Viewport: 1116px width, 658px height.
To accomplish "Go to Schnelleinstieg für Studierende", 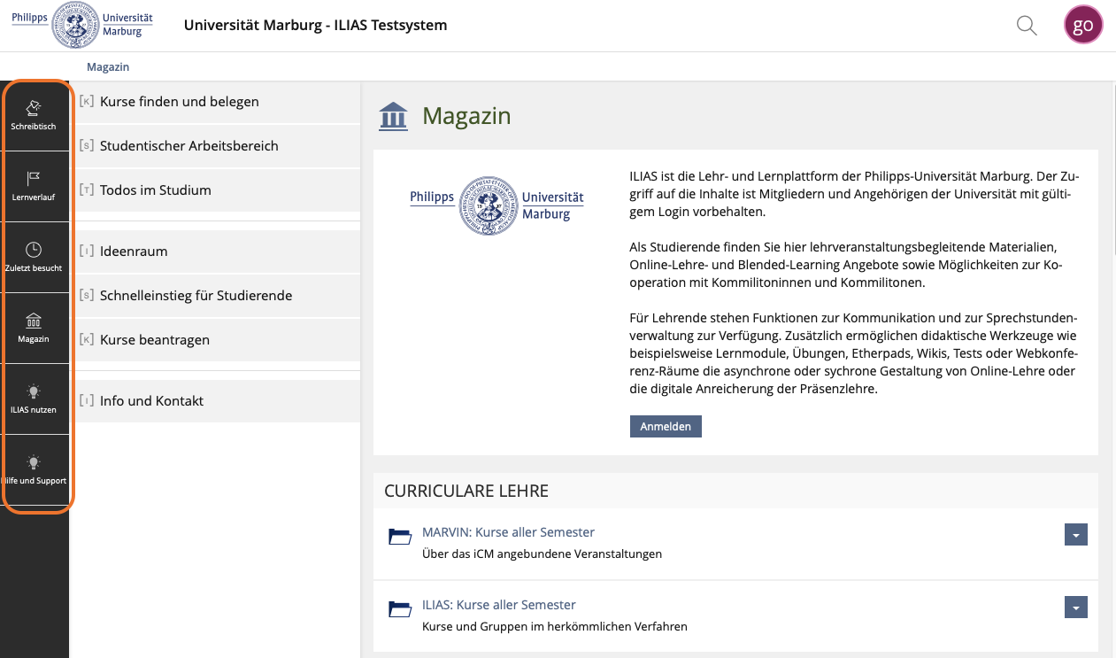I will [x=196, y=296].
